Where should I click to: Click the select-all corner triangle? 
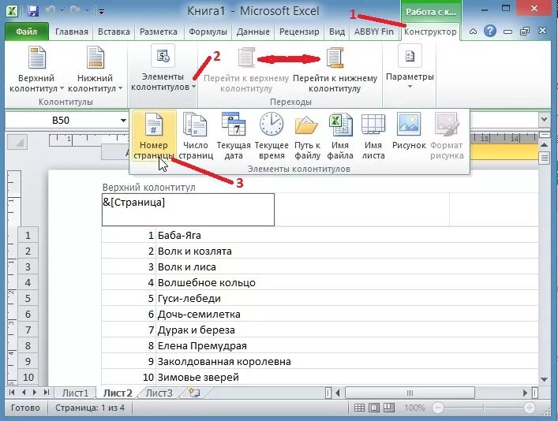point(17,143)
